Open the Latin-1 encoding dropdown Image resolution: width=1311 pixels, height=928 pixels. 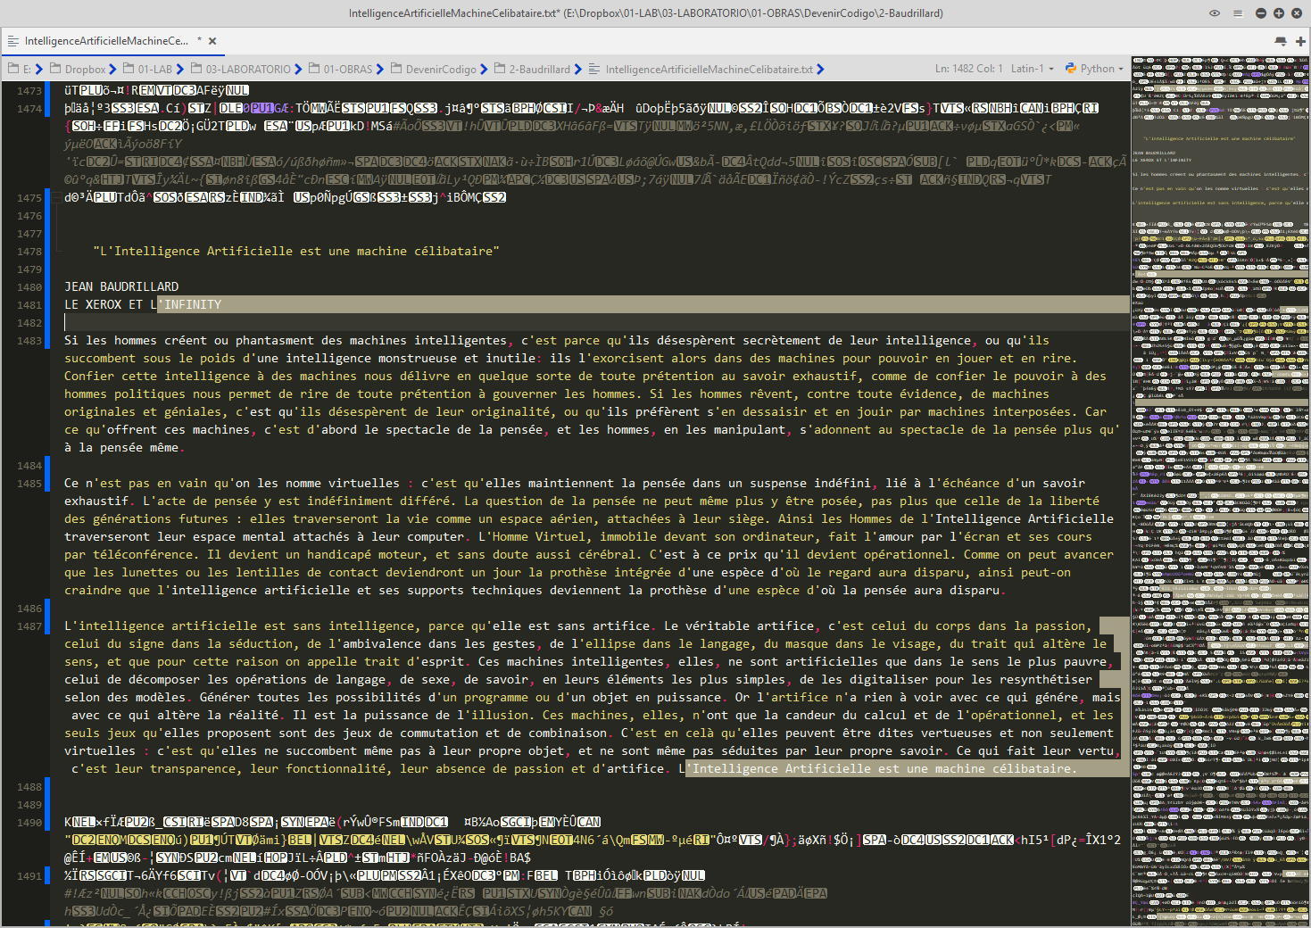1031,69
